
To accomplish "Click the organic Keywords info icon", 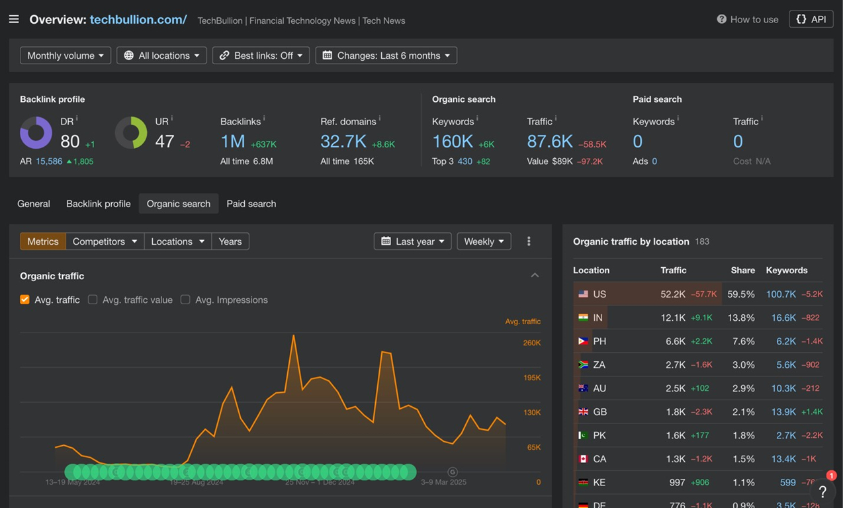I will (x=477, y=118).
